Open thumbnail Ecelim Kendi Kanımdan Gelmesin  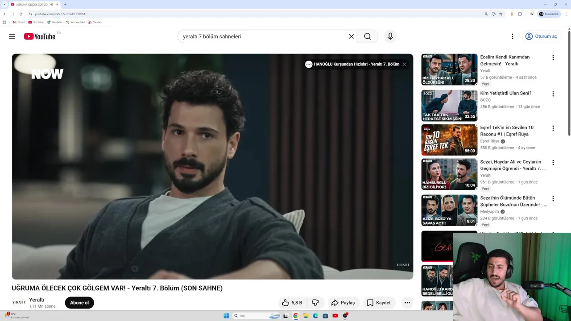tap(449, 70)
